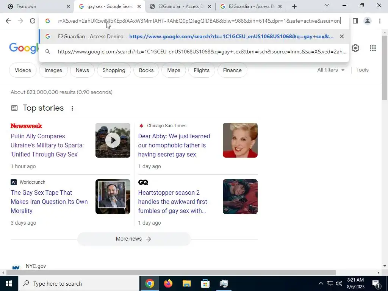Close the Teardown tab
388x291 pixels.
[68, 7]
